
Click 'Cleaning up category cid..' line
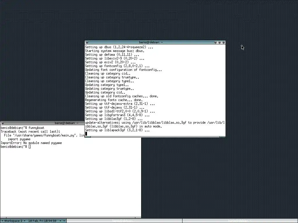108,73
